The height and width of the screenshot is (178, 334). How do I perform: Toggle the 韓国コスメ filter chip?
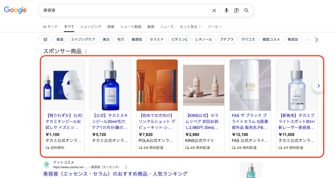click(271, 39)
